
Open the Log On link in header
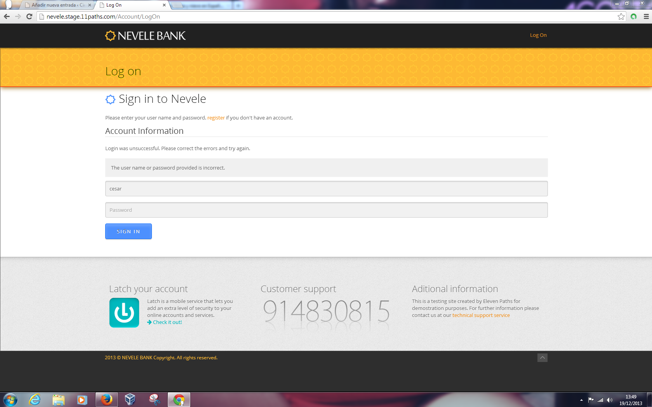tap(538, 35)
